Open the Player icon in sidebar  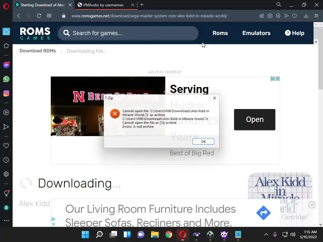coord(6,112)
